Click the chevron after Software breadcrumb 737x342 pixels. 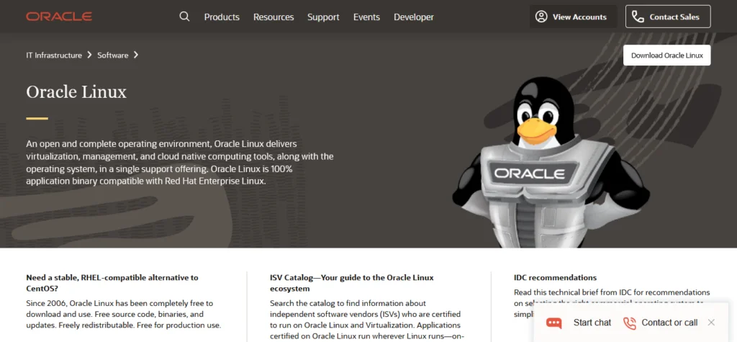136,55
